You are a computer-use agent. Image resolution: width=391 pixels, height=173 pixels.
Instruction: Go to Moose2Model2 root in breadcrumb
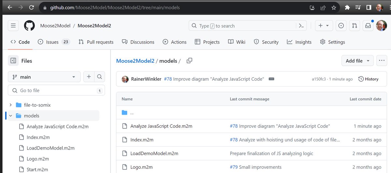point(135,61)
